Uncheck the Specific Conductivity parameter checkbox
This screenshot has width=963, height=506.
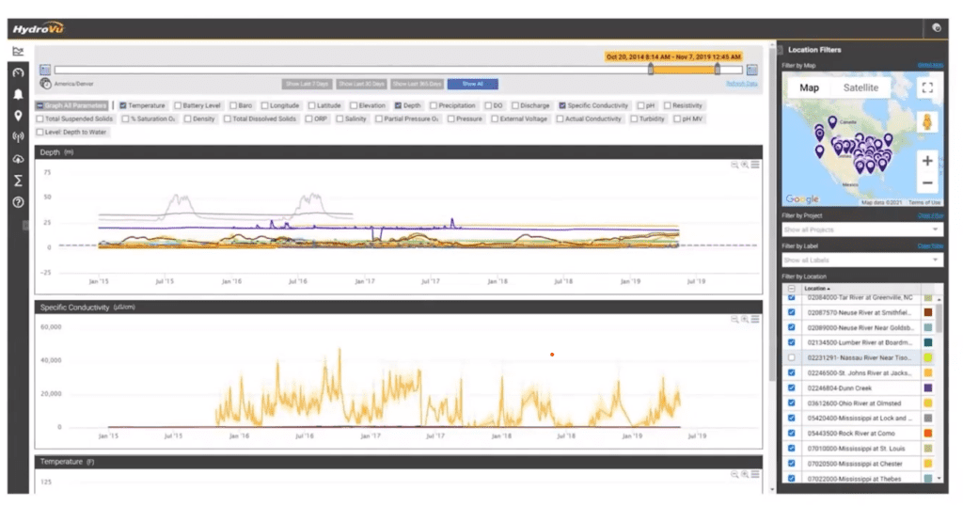pyautogui.click(x=562, y=105)
